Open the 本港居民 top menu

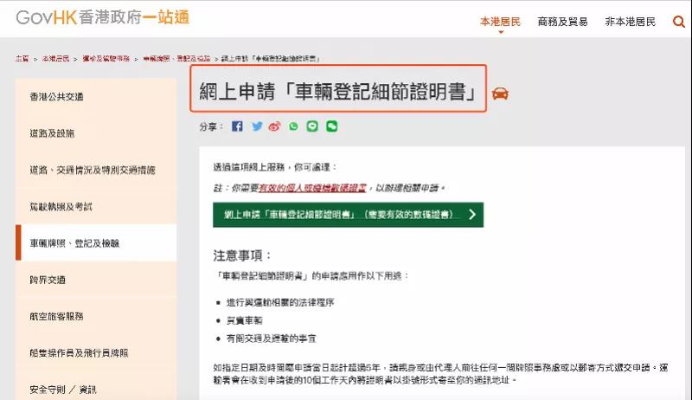[500, 22]
